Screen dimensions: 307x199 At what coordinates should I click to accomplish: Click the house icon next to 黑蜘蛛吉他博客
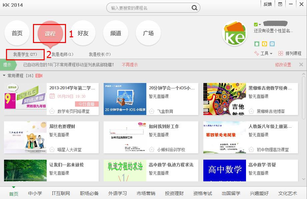coord(251,111)
